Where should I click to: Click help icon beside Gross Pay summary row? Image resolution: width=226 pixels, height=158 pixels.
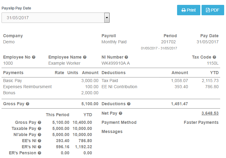tap(39, 123)
